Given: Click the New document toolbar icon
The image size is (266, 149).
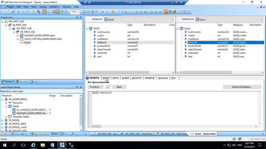Looking at the screenshot, I should (x=4, y=12).
